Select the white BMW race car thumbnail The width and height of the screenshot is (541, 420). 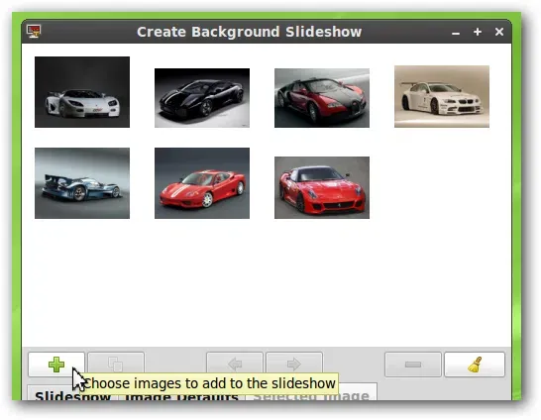point(442,96)
